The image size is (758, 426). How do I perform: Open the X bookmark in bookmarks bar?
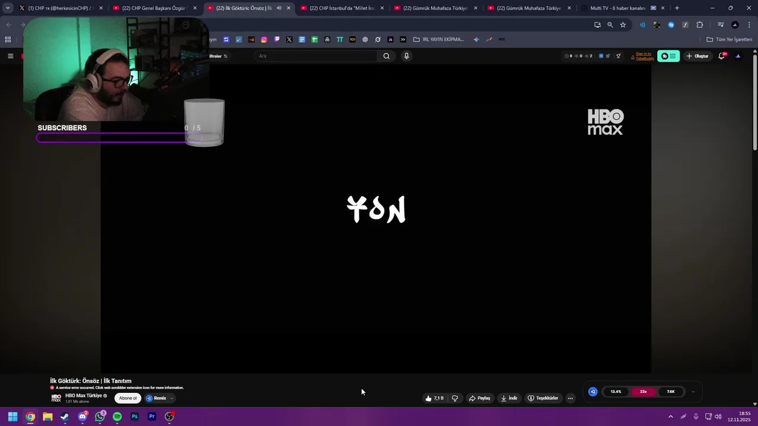[x=289, y=40]
